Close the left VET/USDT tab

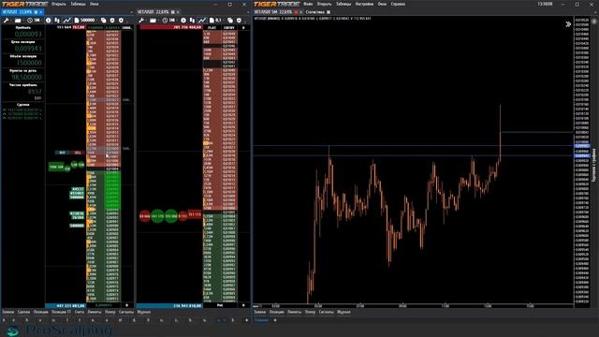[41, 12]
